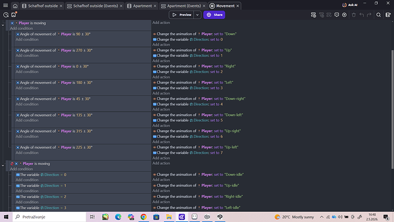Click the red inverted-condition icon on Player is moving

click(x=12, y=164)
